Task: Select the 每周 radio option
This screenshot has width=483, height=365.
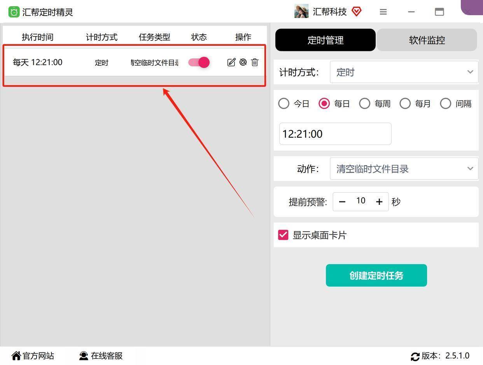Action: 364,103
